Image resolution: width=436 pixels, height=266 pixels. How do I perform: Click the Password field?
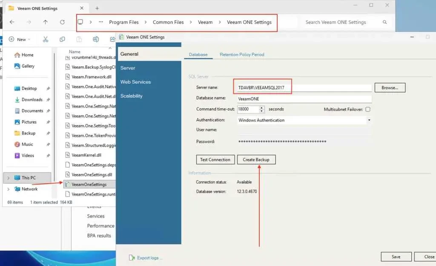point(304,141)
